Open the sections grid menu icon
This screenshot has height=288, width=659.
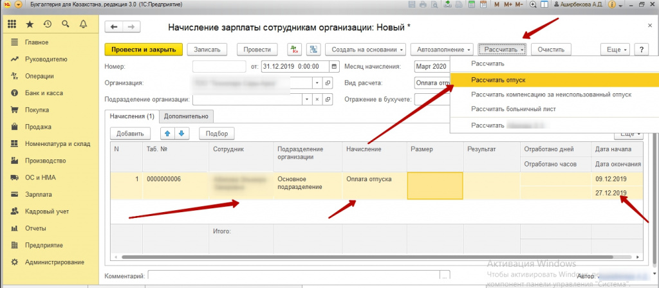pos(12,24)
